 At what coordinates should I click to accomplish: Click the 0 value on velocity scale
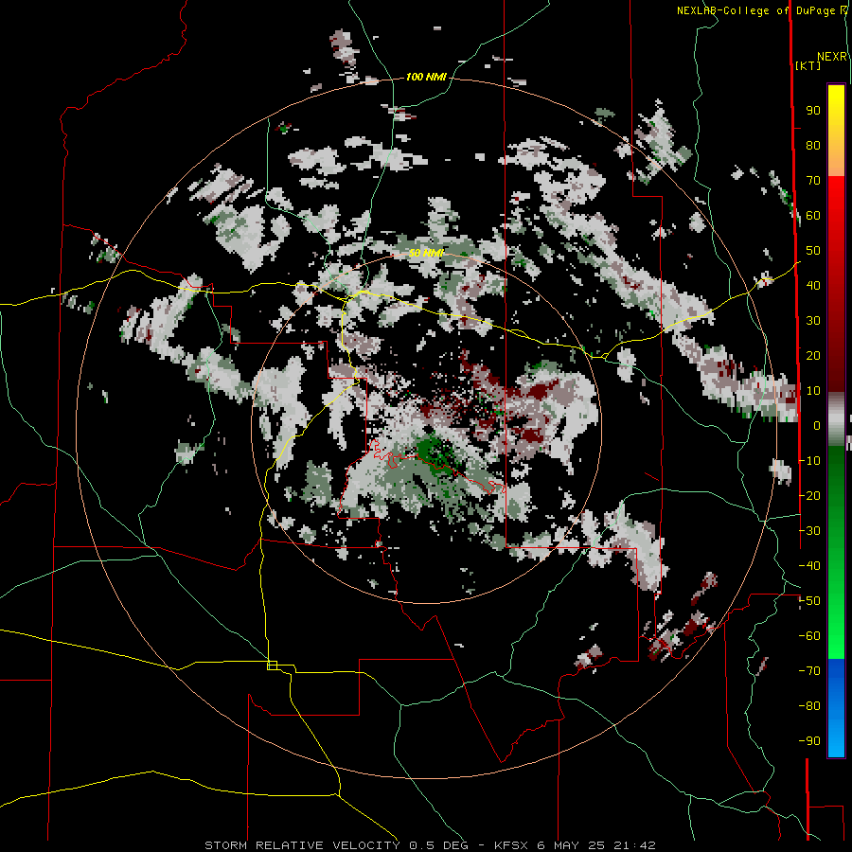point(817,425)
